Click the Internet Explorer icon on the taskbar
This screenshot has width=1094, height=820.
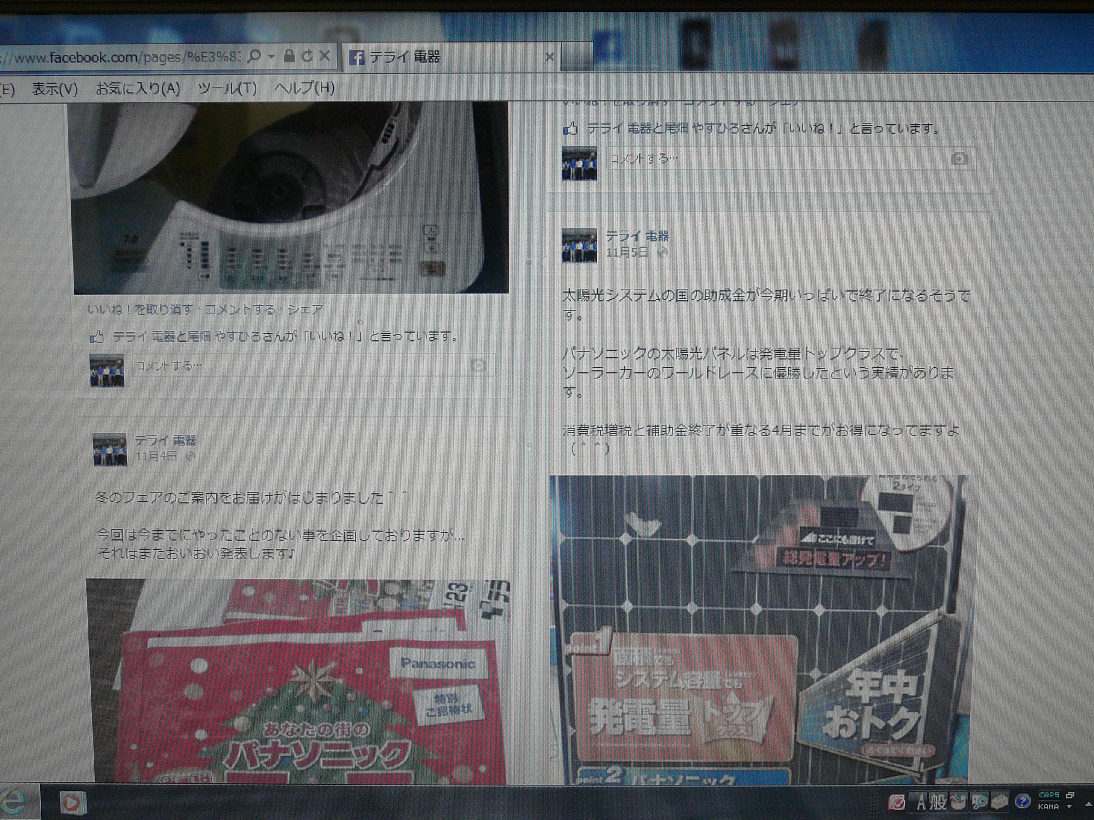[15, 802]
